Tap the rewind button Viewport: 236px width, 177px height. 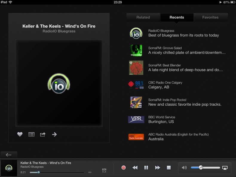tap(135, 168)
